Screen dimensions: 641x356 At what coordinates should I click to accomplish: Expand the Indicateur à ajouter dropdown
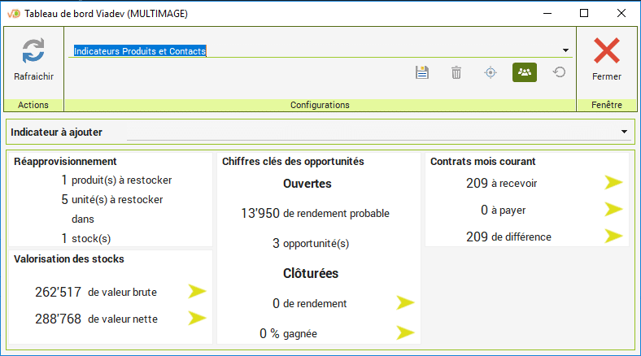[624, 132]
